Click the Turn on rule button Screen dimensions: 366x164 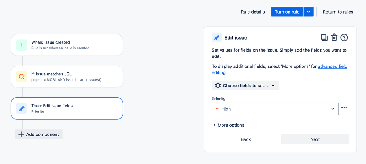pos(287,12)
